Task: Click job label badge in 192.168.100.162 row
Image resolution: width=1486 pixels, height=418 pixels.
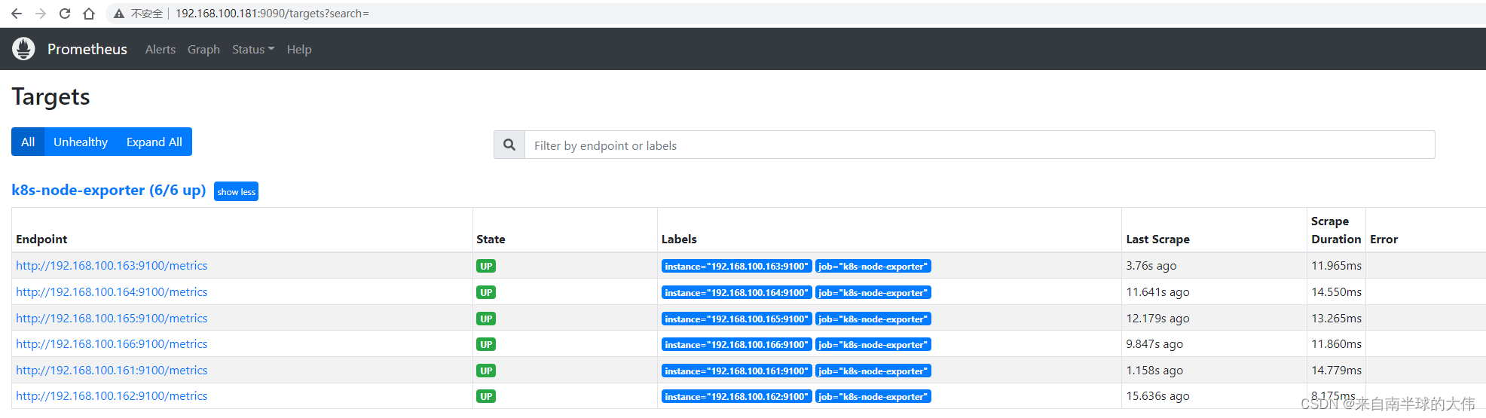Action: coord(873,396)
